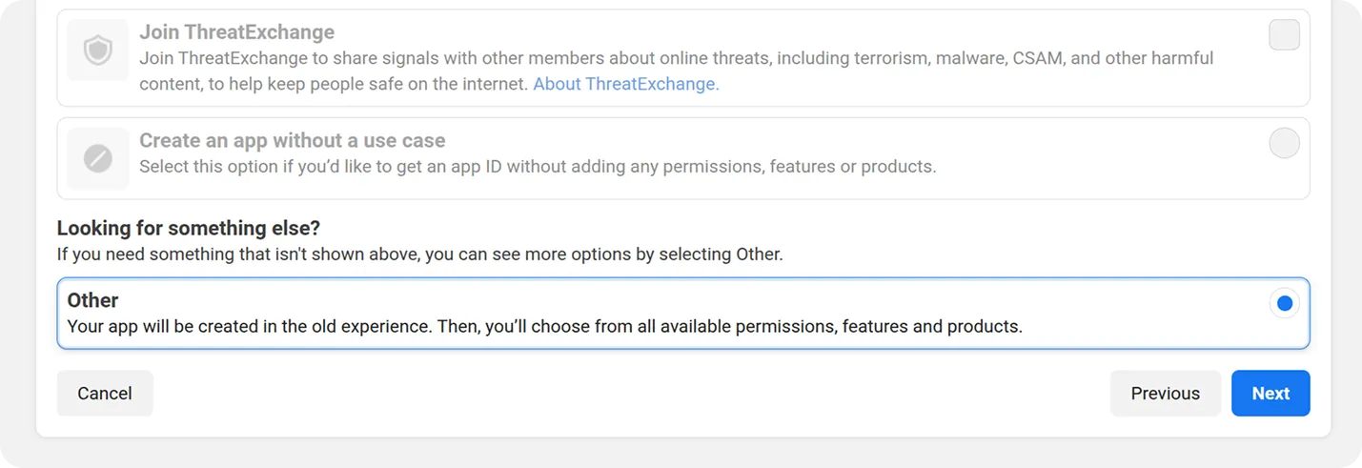Click empty footer space between Cancel and Previous
This screenshot has height=468, width=1362.
click(x=629, y=394)
